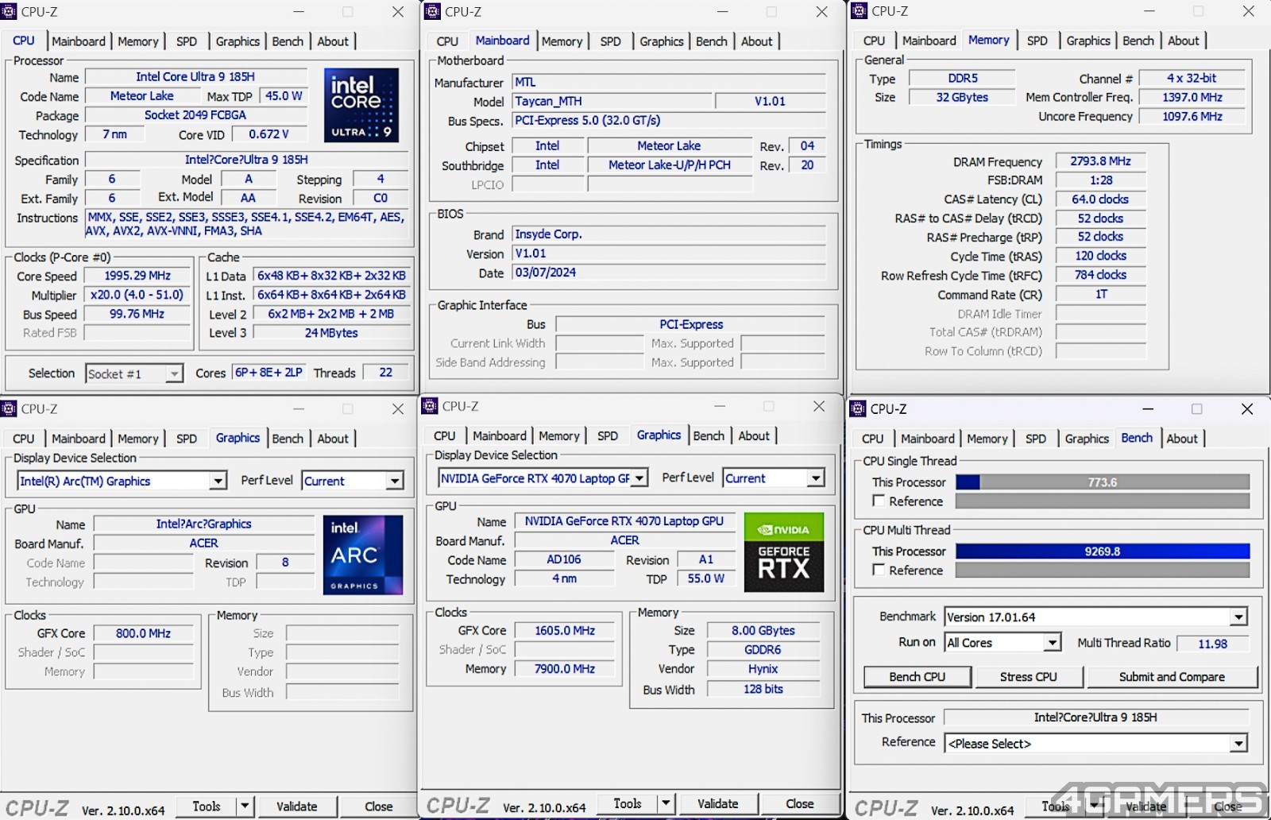Switch to SPD tab in Memory window

(x=1037, y=41)
